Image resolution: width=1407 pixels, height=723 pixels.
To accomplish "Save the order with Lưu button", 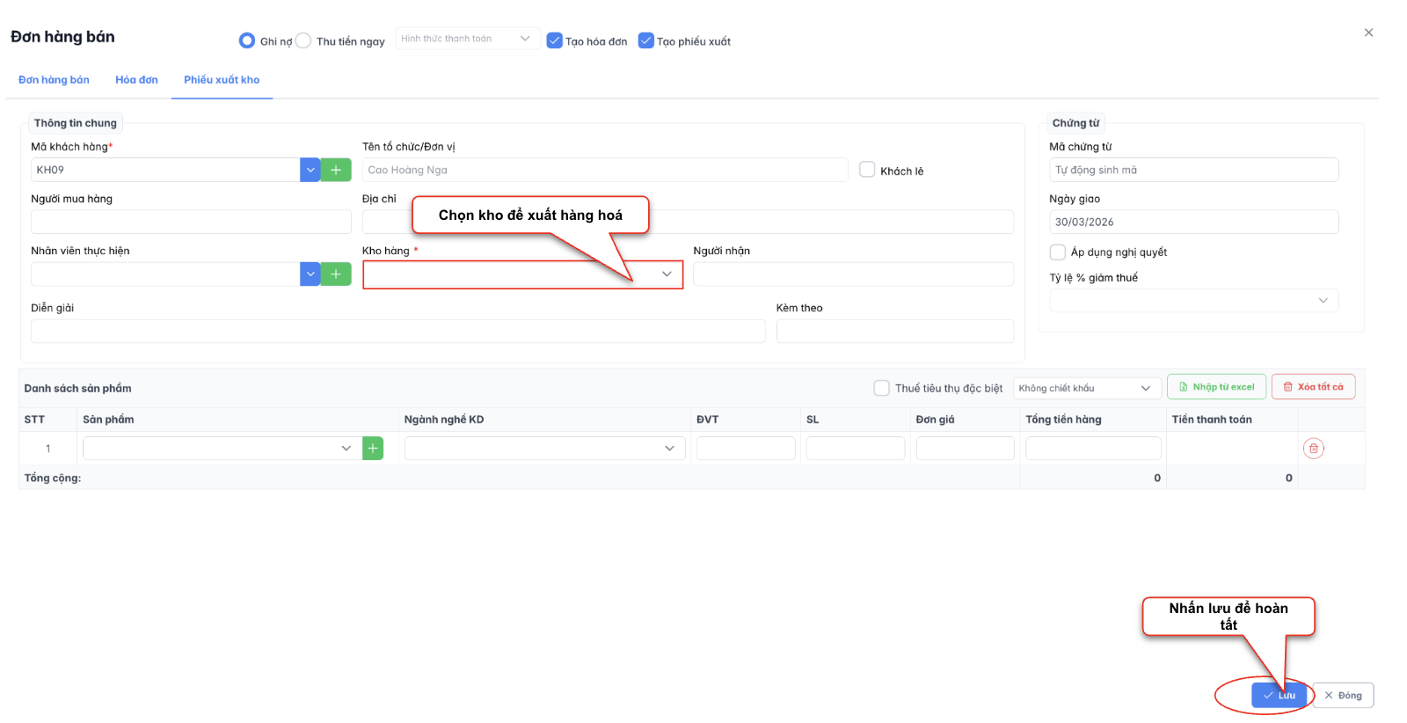I will pyautogui.click(x=1279, y=695).
